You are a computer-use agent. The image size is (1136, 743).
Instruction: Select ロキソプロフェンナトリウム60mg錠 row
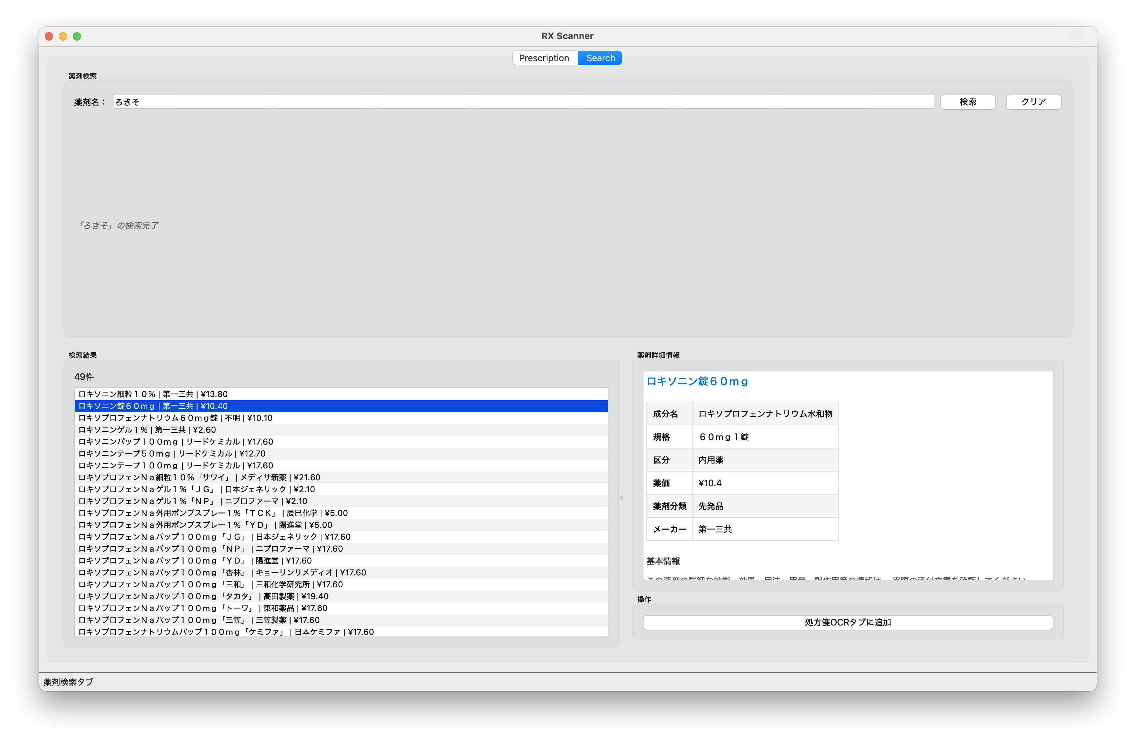175,418
